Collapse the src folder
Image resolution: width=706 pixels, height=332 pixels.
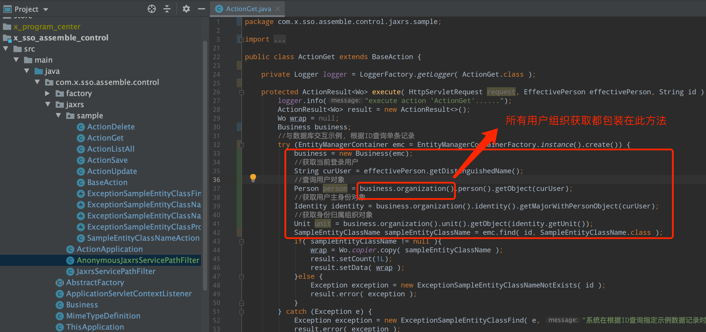point(6,49)
